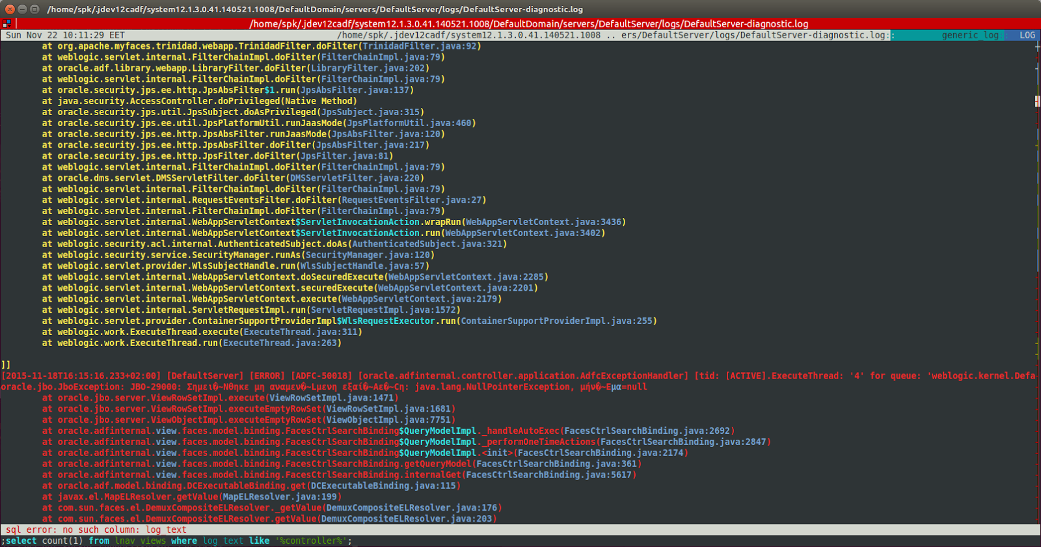Click the ViewRowSetImpl.java:1471 stack line
Image resolution: width=1041 pixels, height=547 pixels.
coord(220,398)
